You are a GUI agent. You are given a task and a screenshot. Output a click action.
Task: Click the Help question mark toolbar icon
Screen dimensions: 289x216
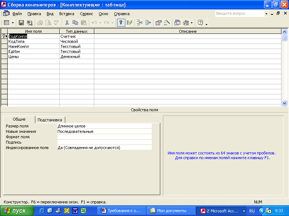pos(200,23)
